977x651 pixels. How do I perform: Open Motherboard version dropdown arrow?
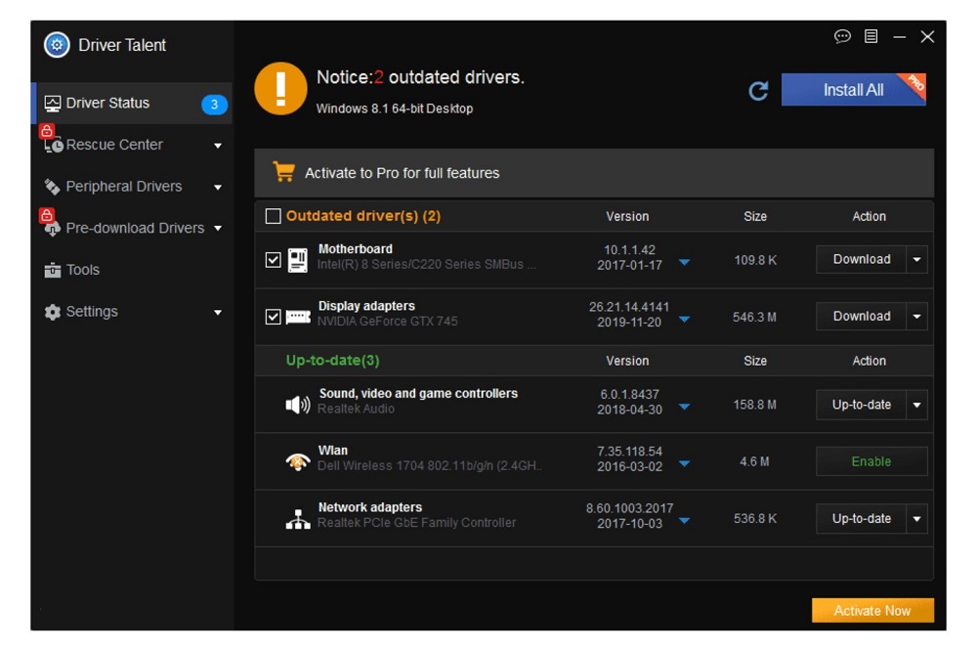684,263
